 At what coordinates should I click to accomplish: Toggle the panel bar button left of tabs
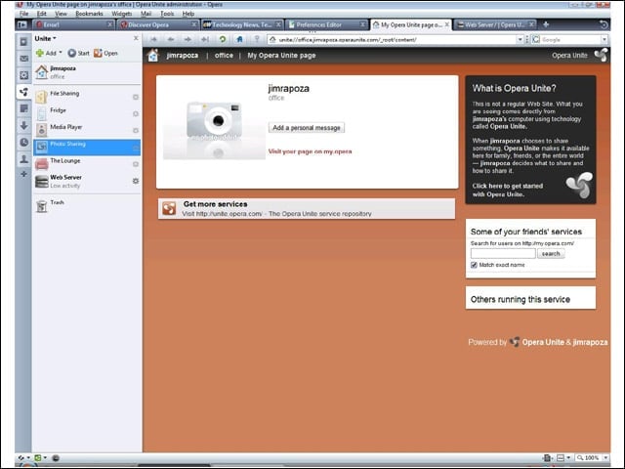click(x=22, y=24)
